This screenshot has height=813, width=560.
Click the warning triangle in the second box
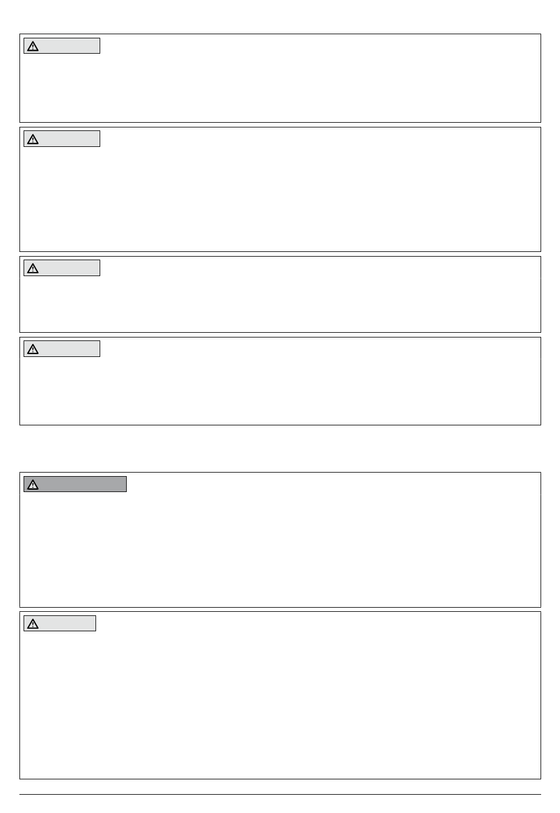[33, 139]
